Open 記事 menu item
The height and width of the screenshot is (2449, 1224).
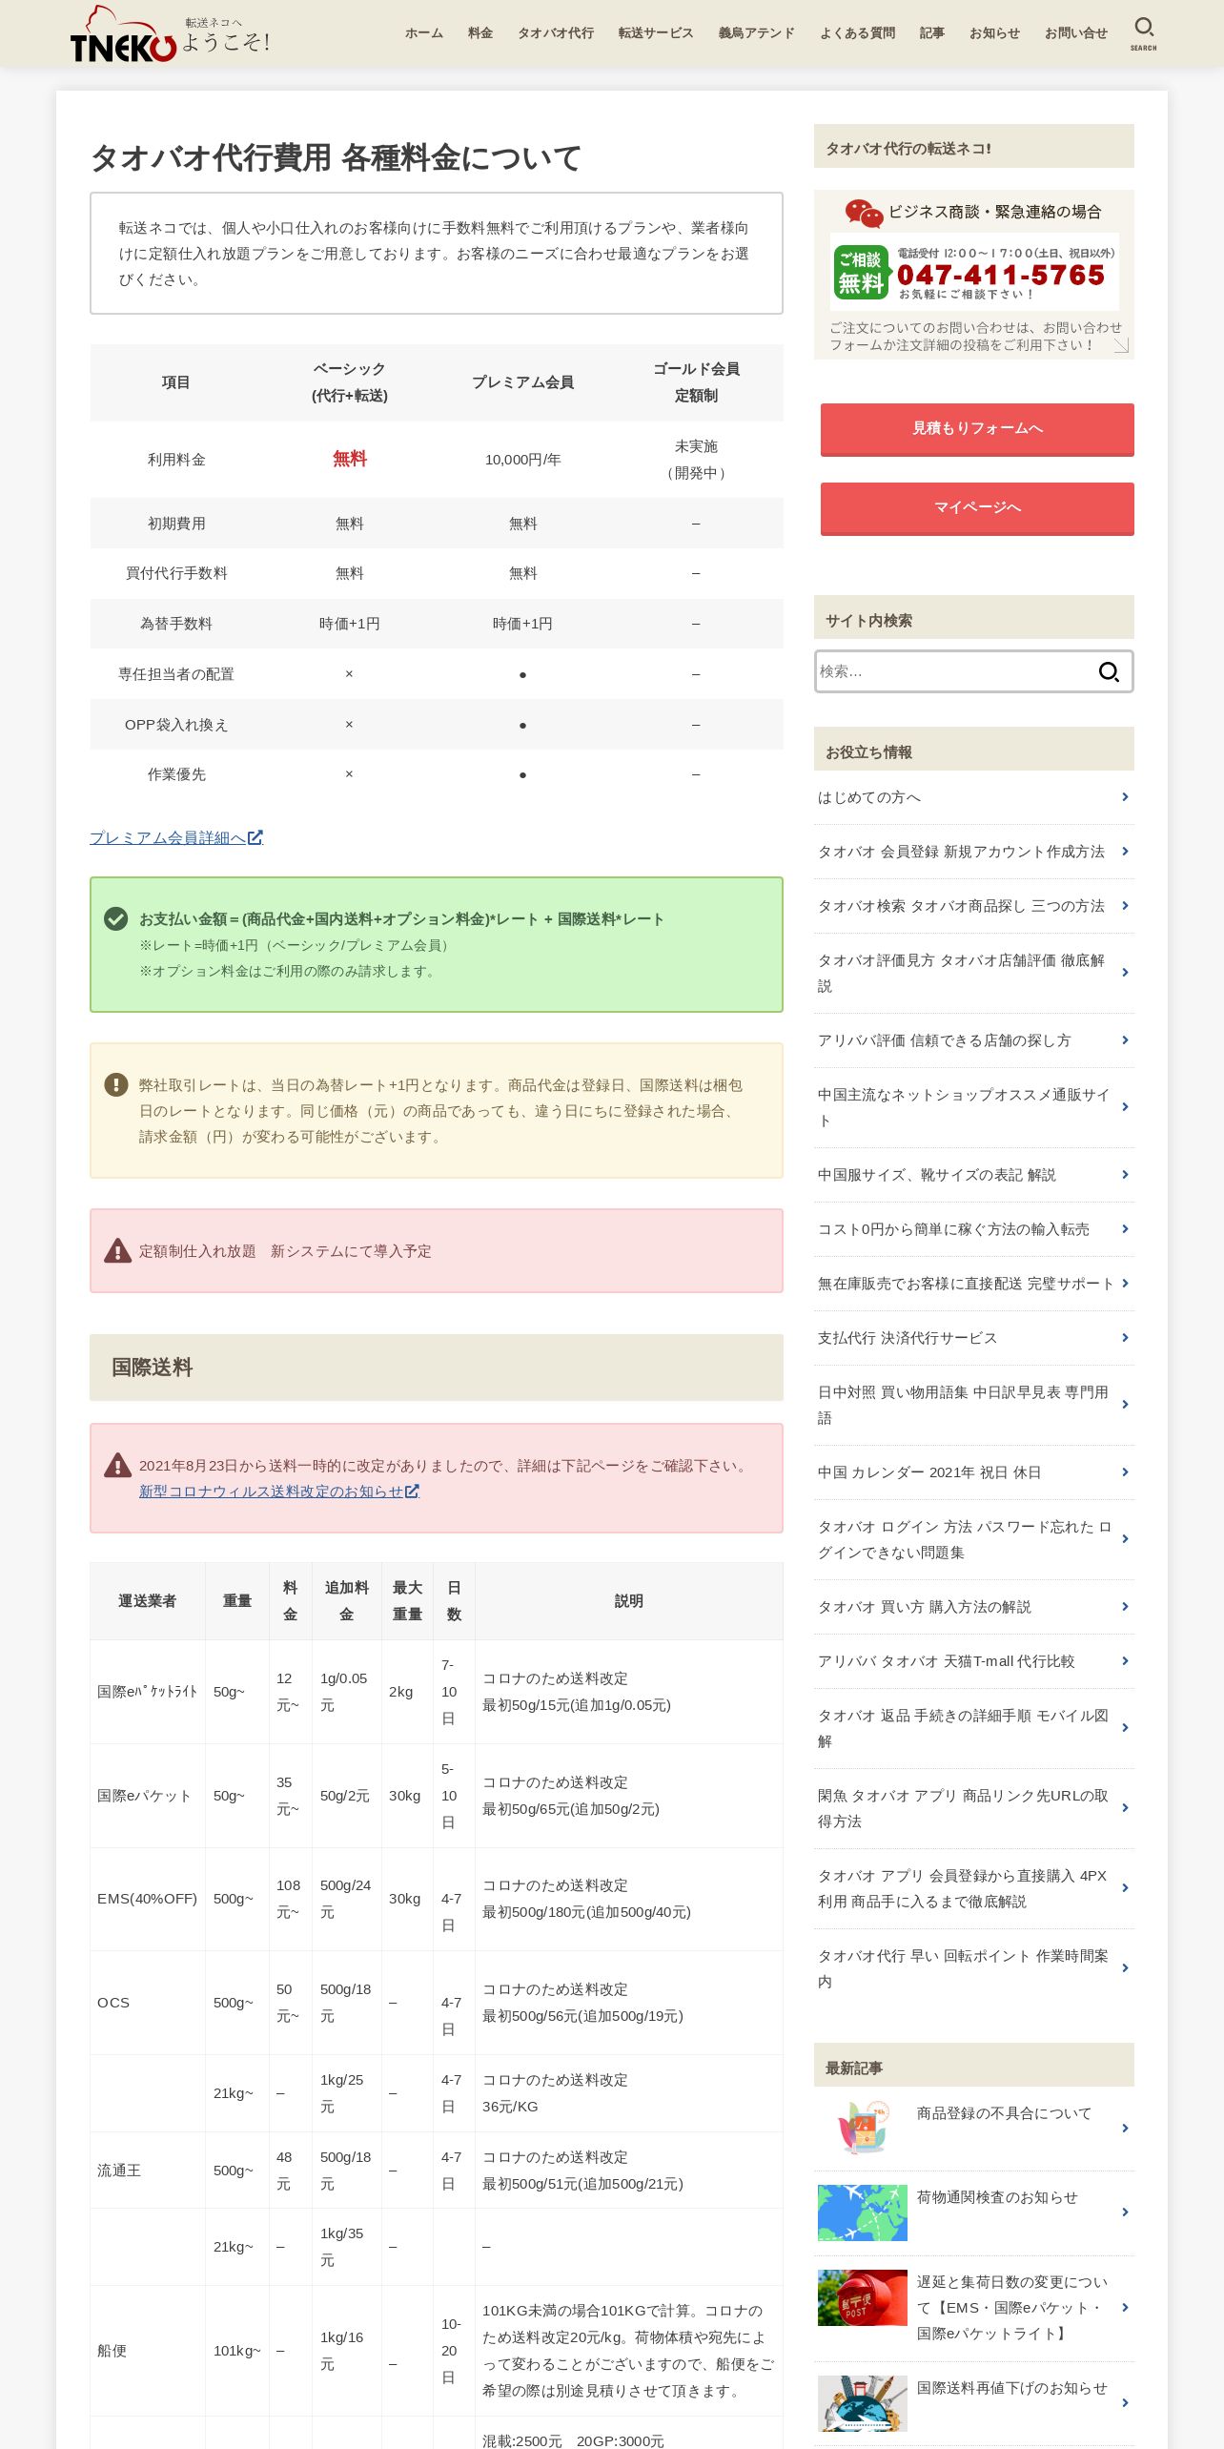tap(932, 33)
